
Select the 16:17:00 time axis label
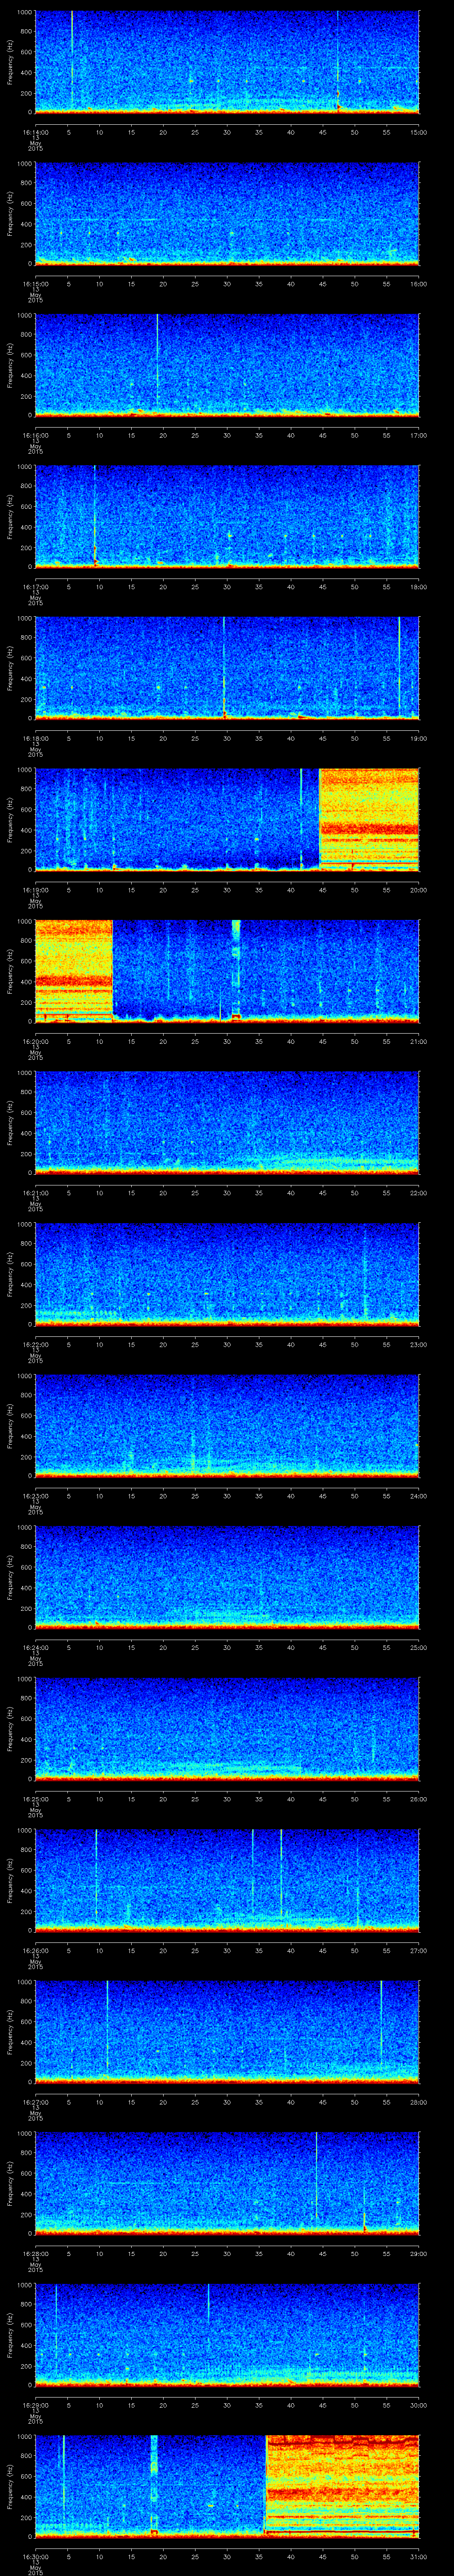[35, 586]
